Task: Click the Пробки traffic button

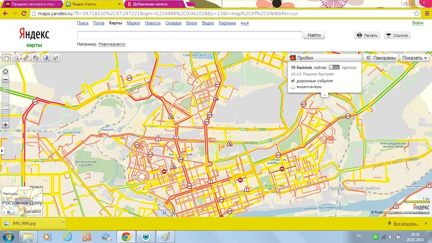Action: coord(324,58)
